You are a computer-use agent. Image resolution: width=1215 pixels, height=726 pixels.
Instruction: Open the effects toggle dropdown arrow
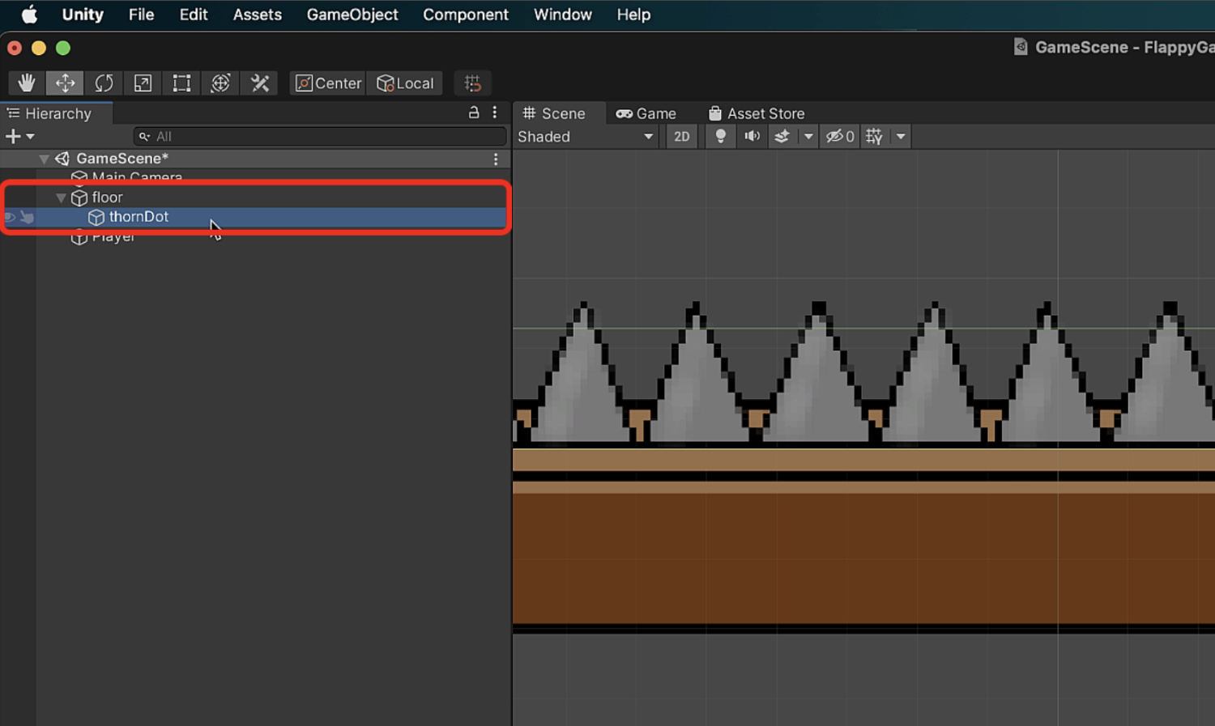click(x=808, y=136)
